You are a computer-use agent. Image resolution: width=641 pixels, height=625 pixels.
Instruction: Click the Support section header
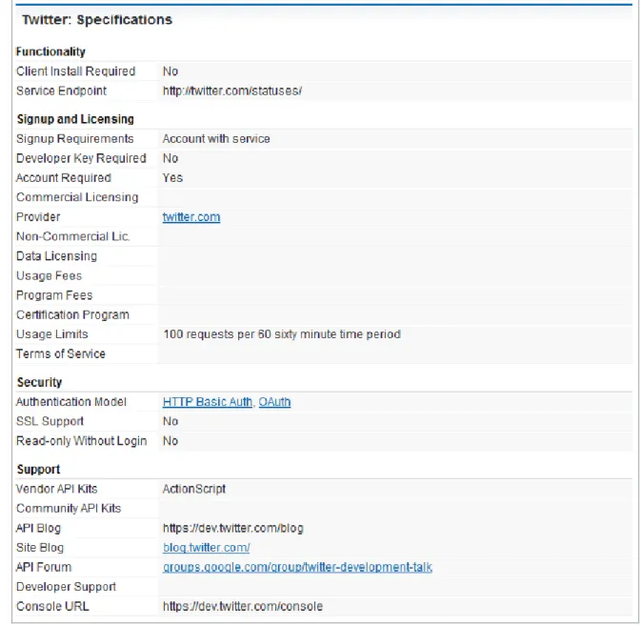[38, 469]
